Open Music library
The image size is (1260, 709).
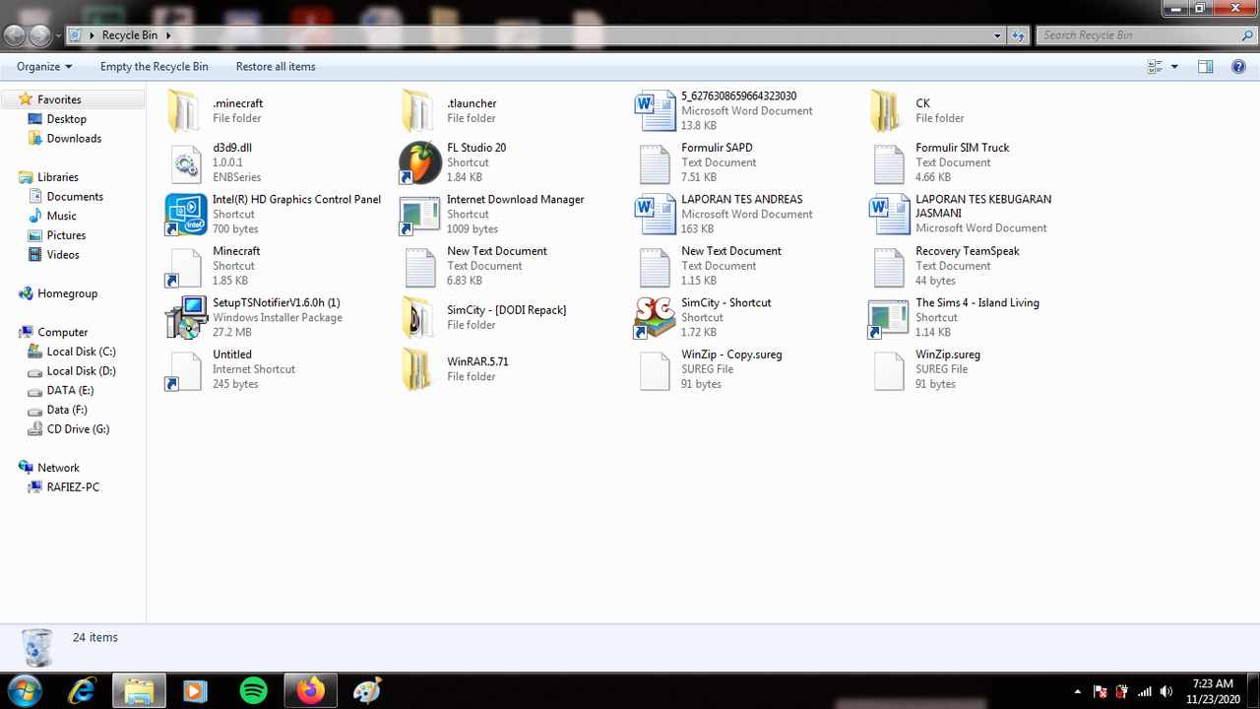pos(61,216)
